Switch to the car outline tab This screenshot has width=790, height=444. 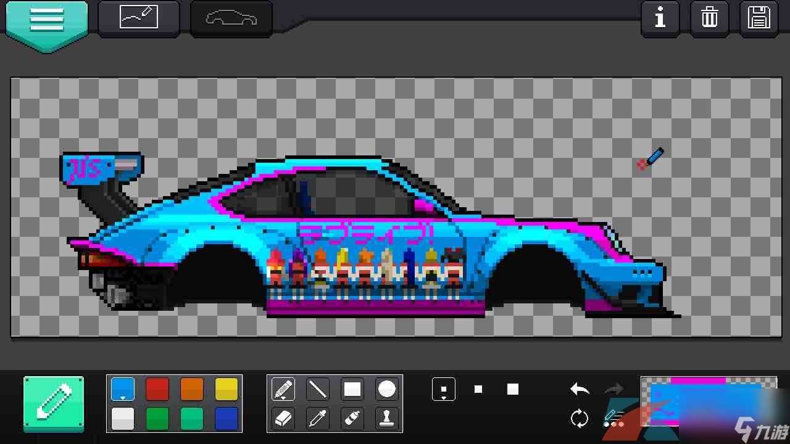tap(231, 18)
